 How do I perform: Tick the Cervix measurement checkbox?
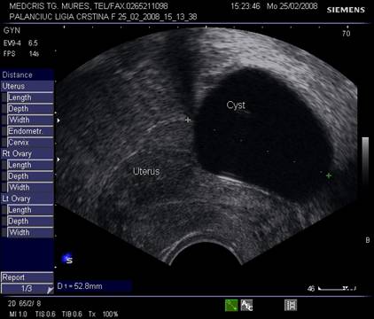4,143
